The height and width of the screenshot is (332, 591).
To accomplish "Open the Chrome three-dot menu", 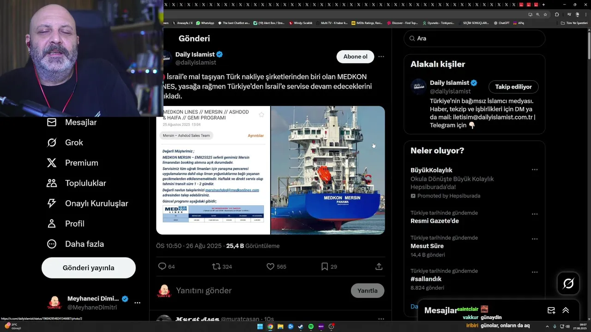I will tap(585, 14).
